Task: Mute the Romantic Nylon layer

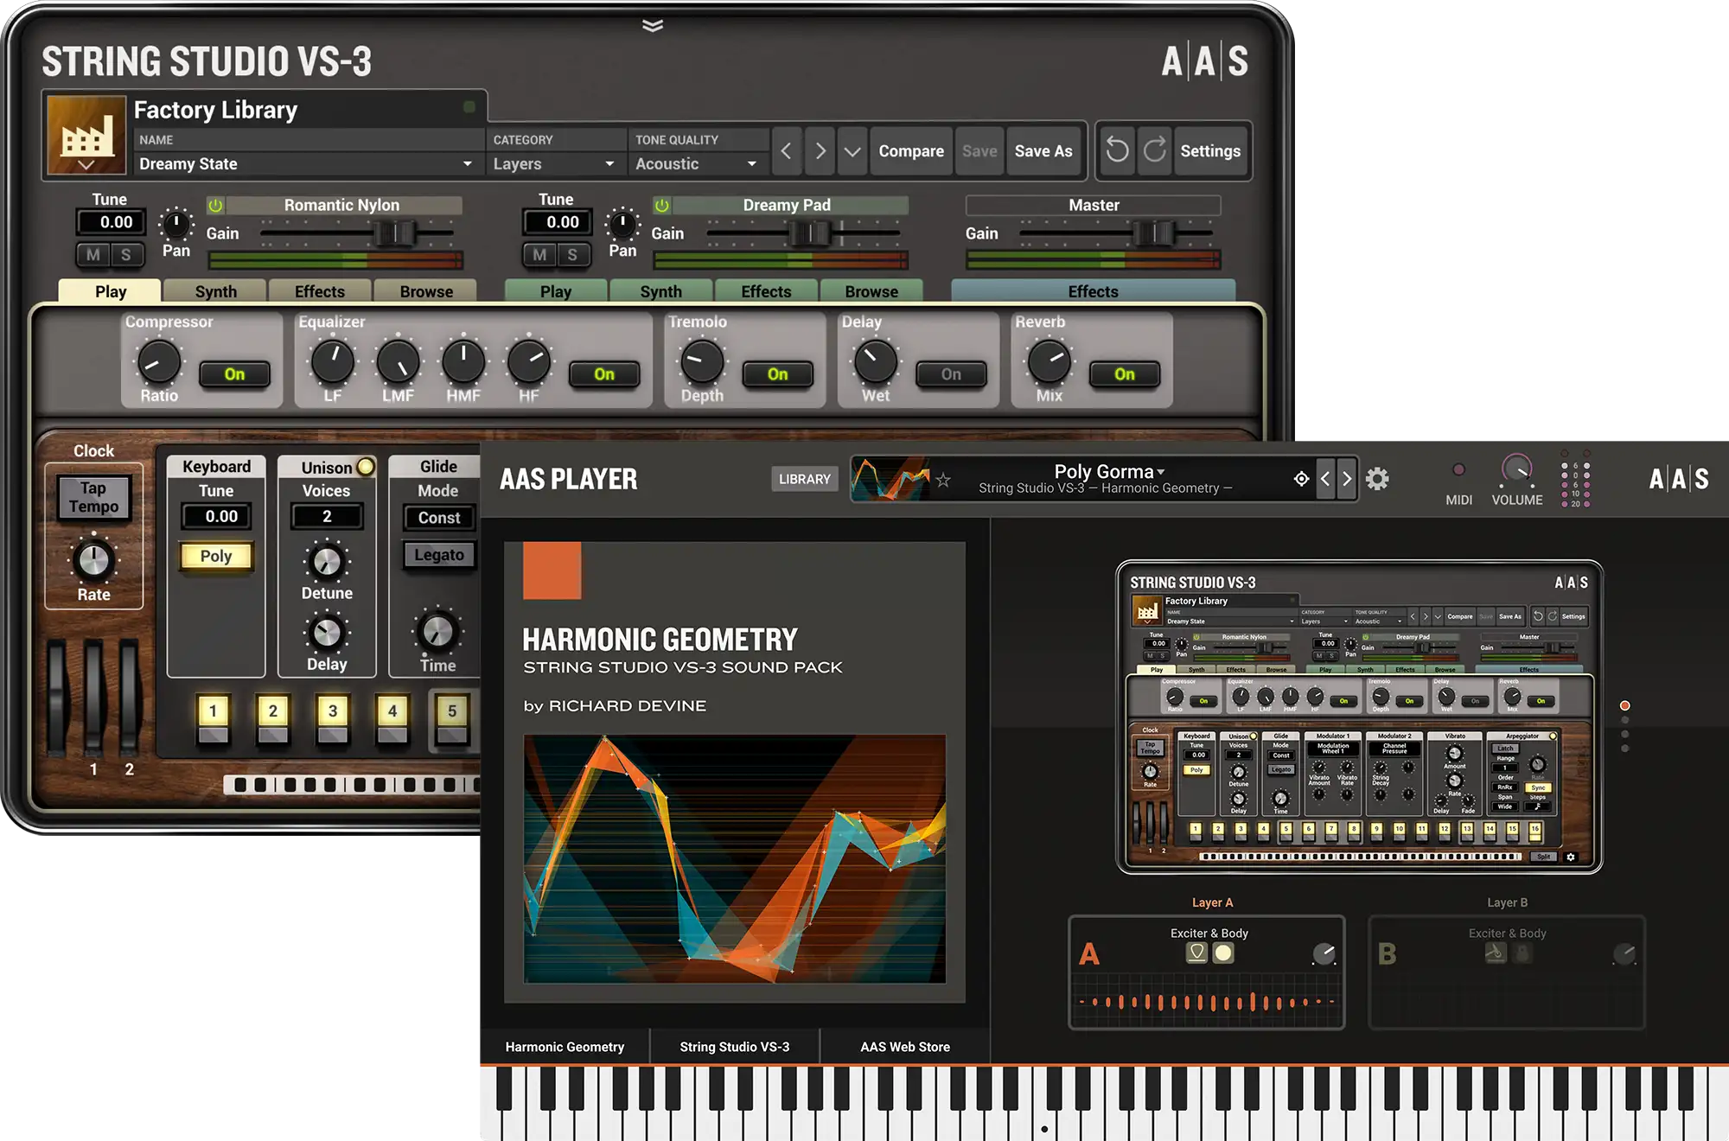Action: [93, 254]
